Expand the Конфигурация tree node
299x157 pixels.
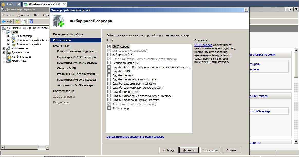point(4,57)
